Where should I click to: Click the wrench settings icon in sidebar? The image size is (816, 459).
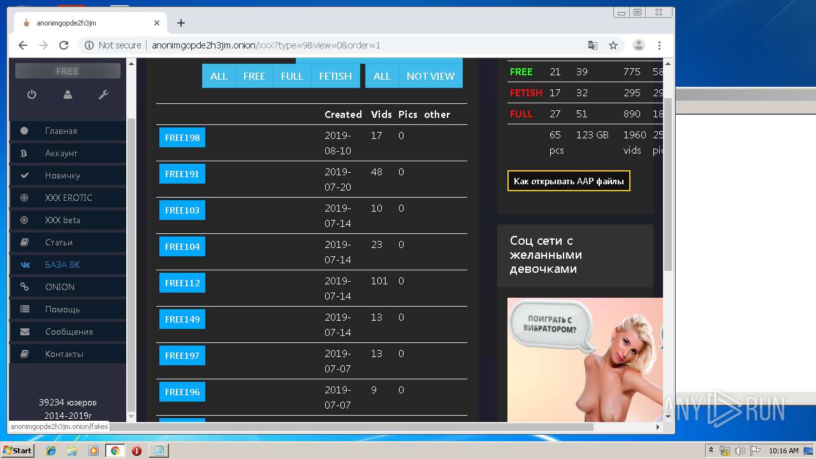pos(103,94)
